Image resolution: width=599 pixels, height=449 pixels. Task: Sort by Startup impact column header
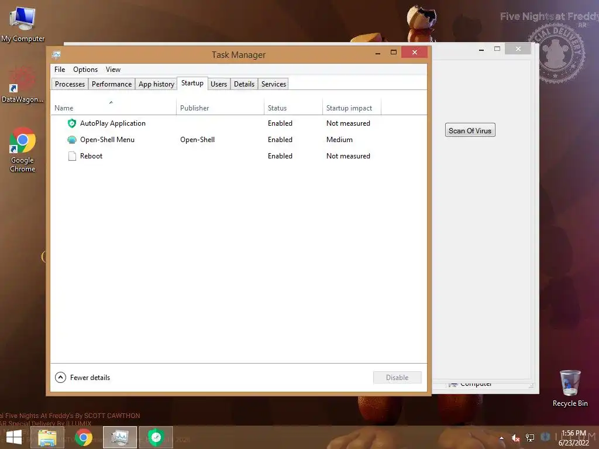[352, 108]
